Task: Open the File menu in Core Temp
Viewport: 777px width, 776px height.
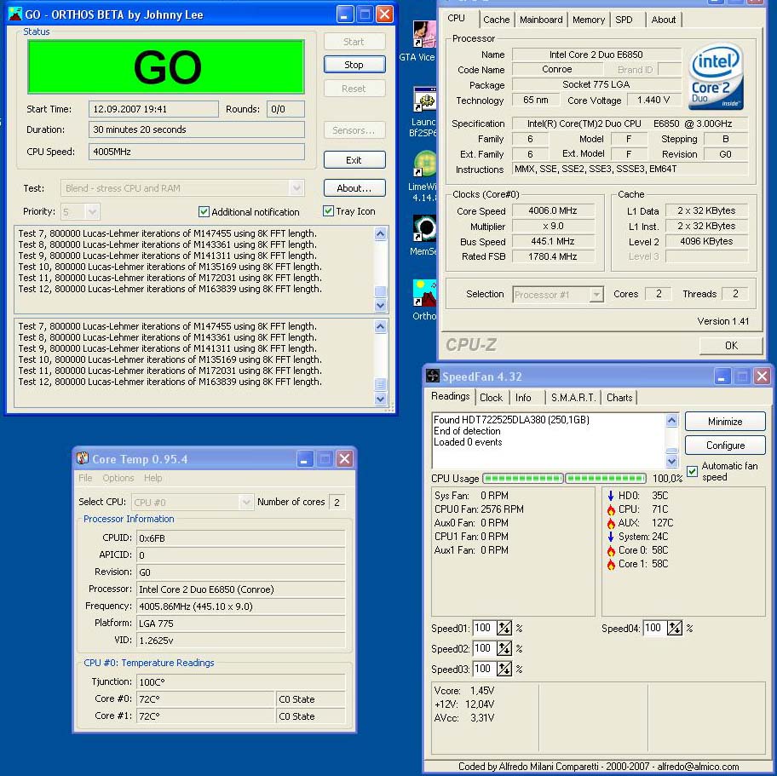Action: [85, 478]
